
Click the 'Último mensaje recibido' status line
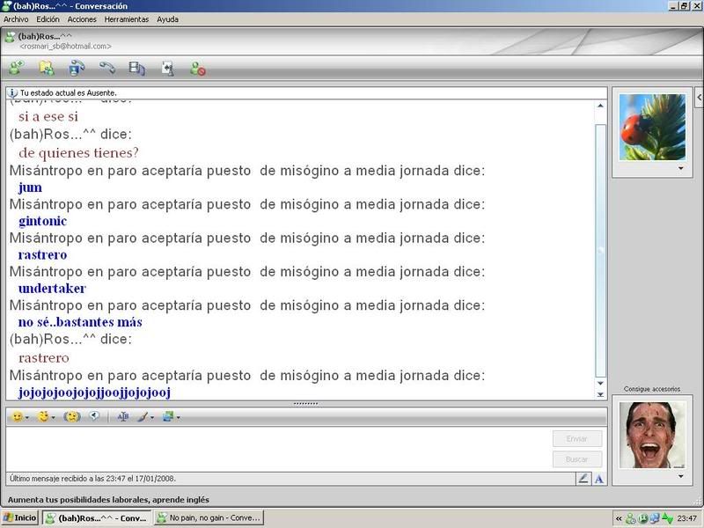pos(92,479)
